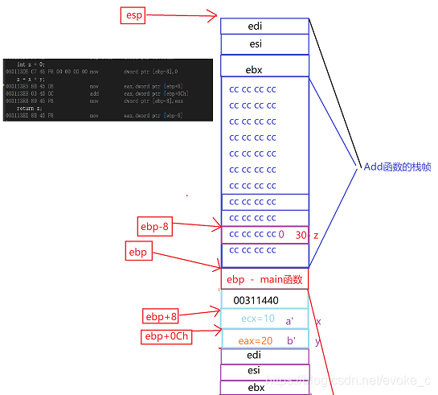Click the "ecx=10" stack value
The image size is (438, 395).
click(x=258, y=319)
